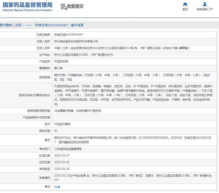This screenshot has width=219, height=193.
Task: Click the 注册人住所 label
Action: click(x=43, y=48)
